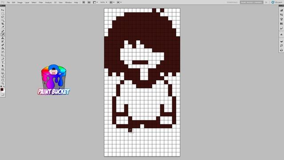284x160 pixels.
Task: Swap foreground and background colors
Action: click(4, 87)
